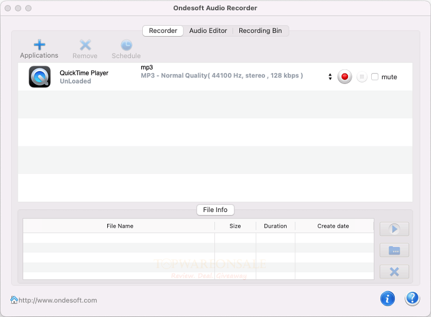Add a source with the Applications plus icon
The height and width of the screenshot is (317, 431).
(39, 45)
